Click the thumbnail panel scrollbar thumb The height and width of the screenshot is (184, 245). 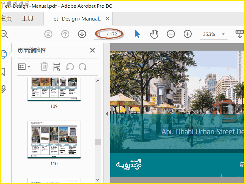[x=98, y=142]
